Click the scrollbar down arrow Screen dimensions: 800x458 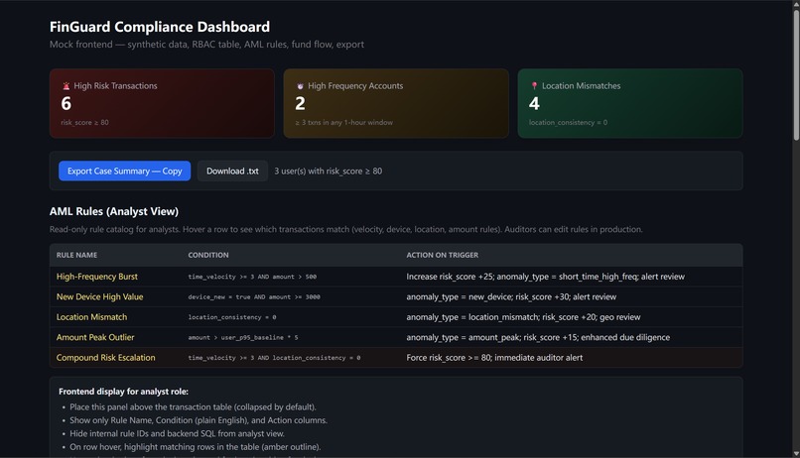pos(796,453)
